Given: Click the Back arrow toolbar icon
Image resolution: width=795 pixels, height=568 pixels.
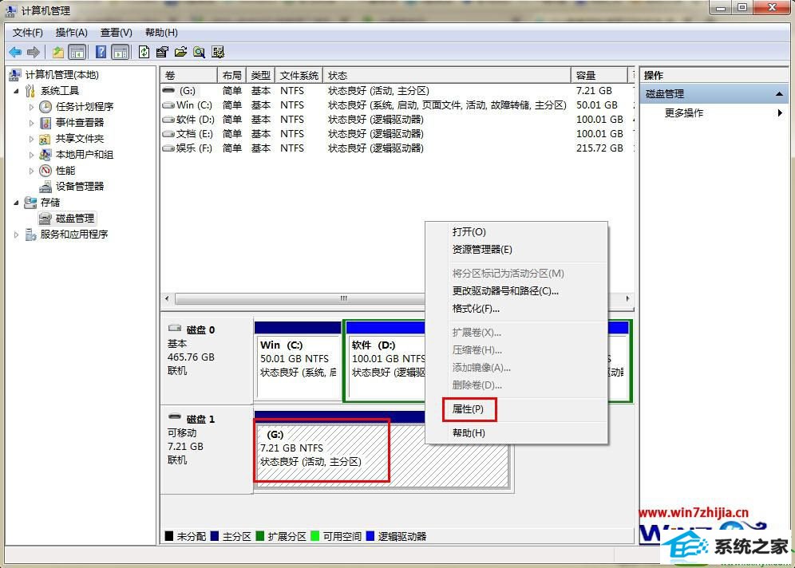Looking at the screenshot, I should click(x=15, y=52).
